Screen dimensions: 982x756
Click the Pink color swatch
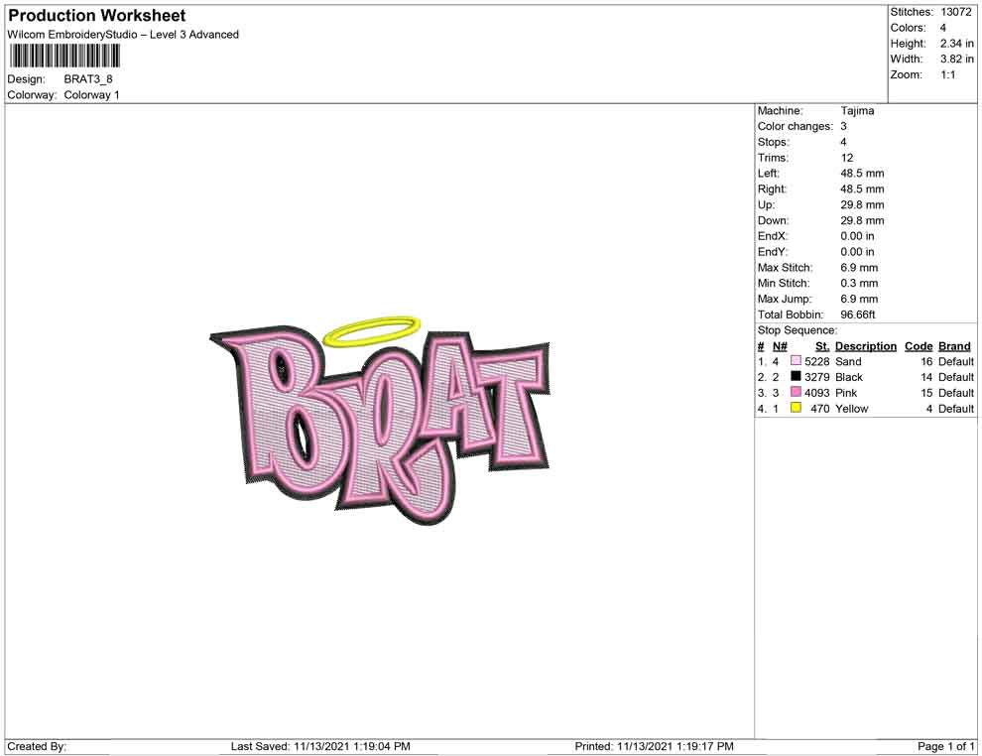point(796,392)
